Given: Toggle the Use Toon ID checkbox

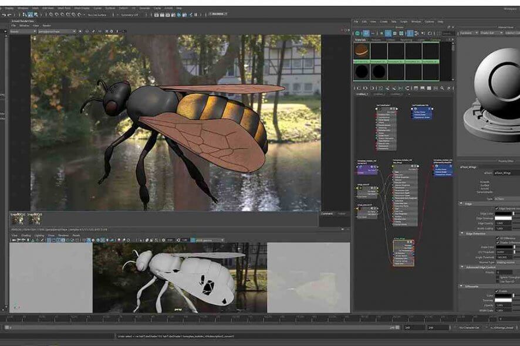Looking at the screenshot, I should [498, 281].
